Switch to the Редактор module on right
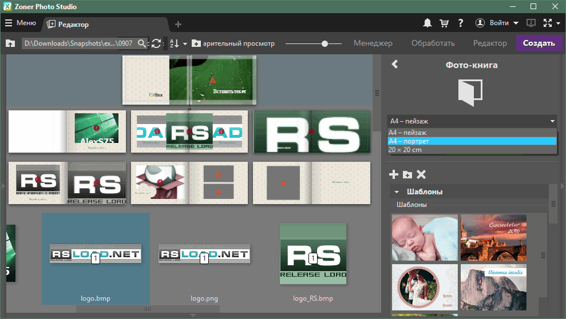 click(490, 43)
